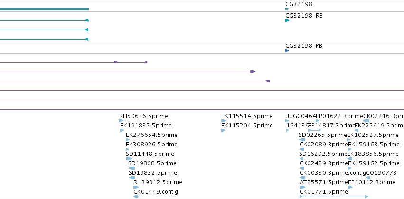Click the arrow glyph under EK115204.5prime
404x199 pixels.
pos(224,130)
